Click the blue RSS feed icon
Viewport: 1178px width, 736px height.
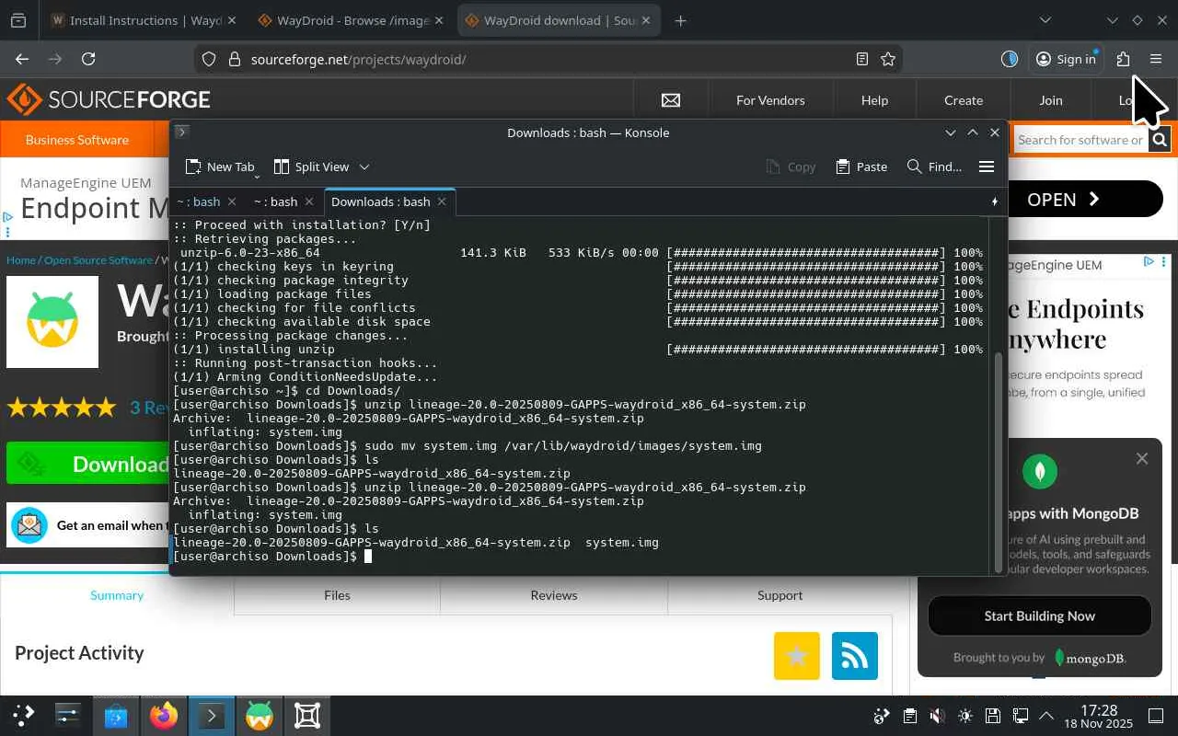(855, 656)
